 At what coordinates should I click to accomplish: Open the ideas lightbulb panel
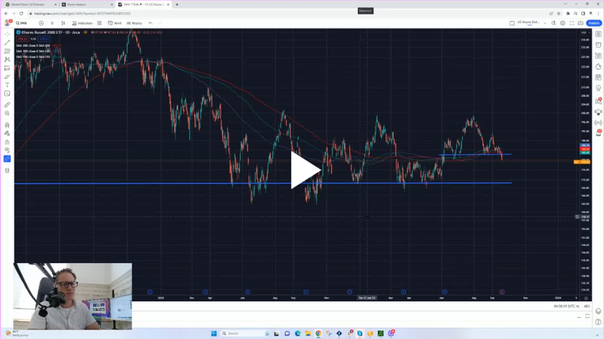click(598, 88)
